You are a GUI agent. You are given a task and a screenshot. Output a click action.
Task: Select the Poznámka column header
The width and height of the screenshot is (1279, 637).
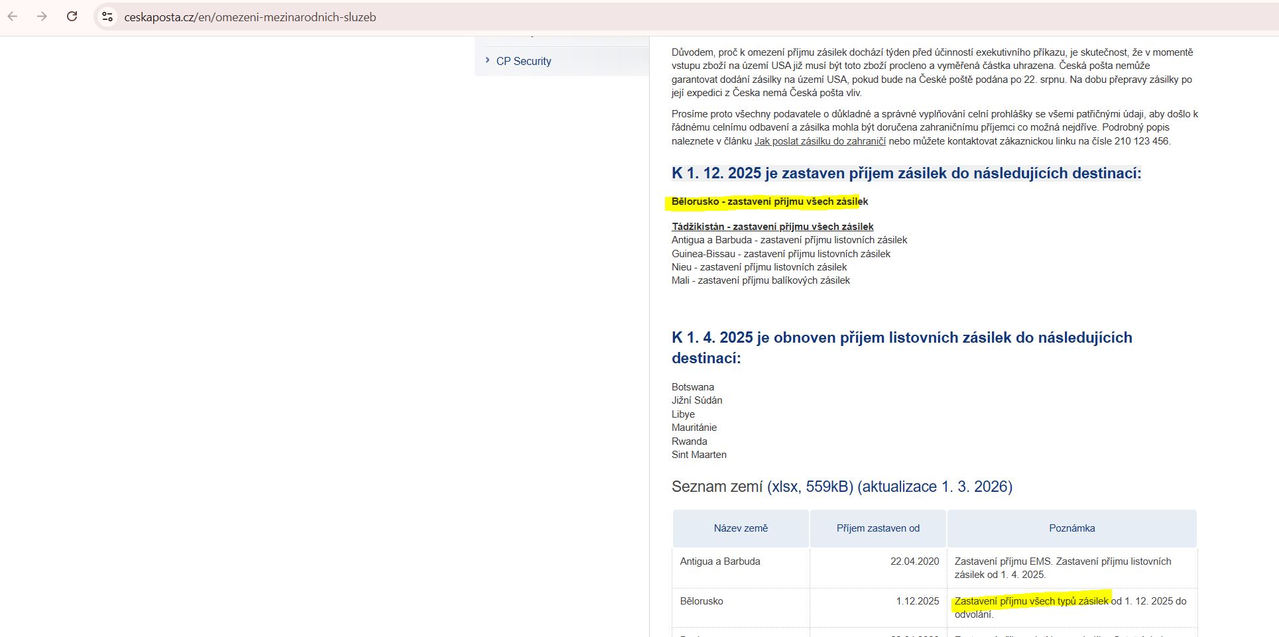tap(1071, 528)
